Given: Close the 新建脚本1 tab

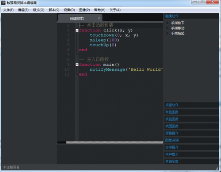Looking at the screenshot, I should [x=99, y=18].
